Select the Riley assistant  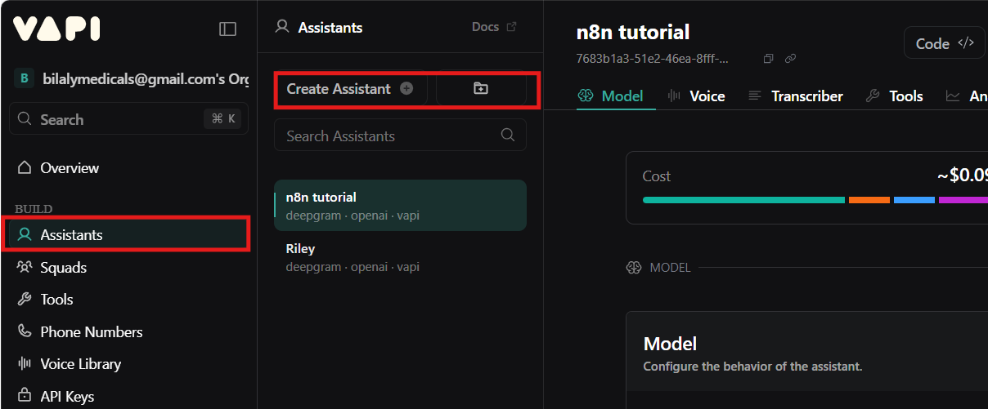pos(400,257)
